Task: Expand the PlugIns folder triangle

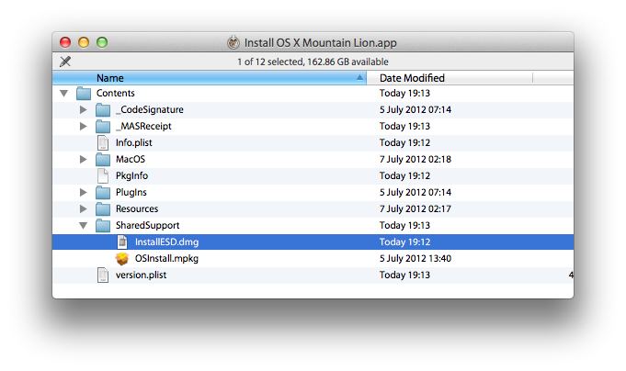Action: point(83,193)
